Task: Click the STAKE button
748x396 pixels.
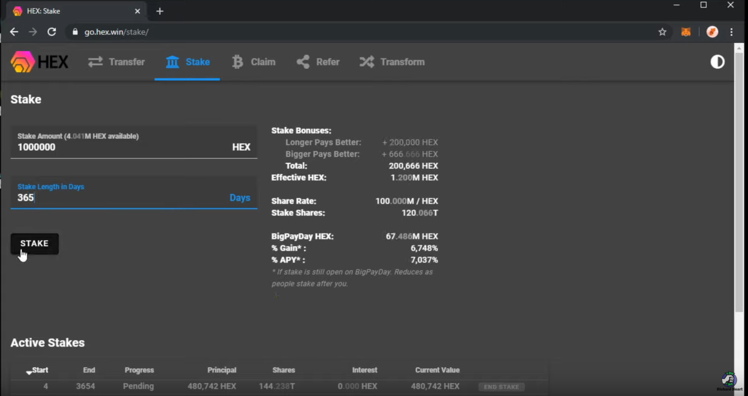Action: tap(35, 244)
